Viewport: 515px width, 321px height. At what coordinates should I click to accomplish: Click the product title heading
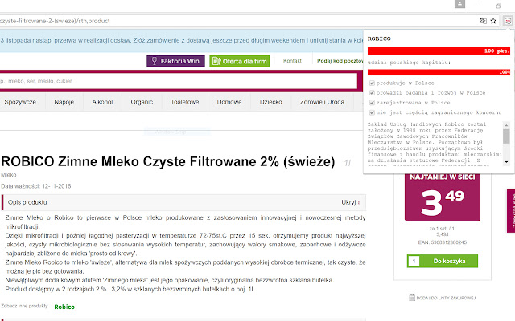coord(168,161)
